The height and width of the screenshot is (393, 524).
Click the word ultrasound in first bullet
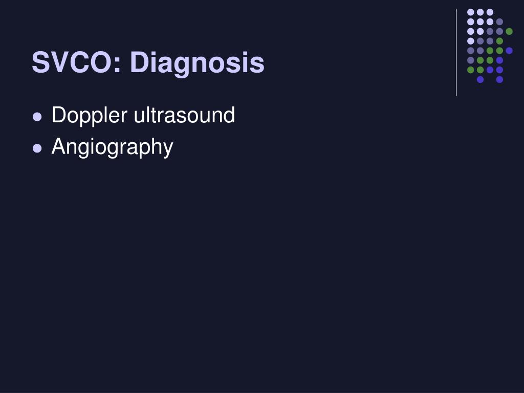tap(184, 115)
